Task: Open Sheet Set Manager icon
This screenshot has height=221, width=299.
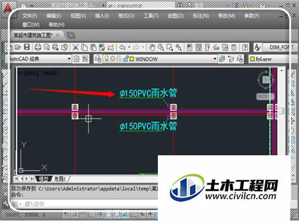Action: coord(216,47)
